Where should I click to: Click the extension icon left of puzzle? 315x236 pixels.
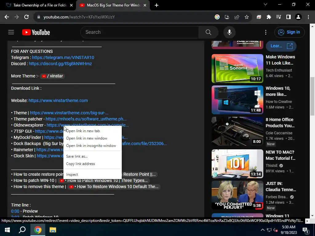tap(259, 17)
